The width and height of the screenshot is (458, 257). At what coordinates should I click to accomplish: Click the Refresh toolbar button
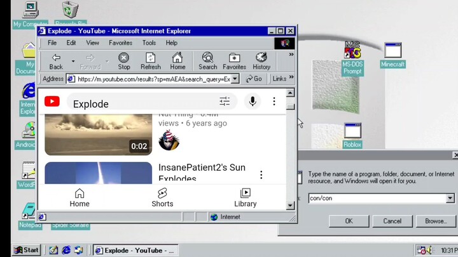click(150, 62)
